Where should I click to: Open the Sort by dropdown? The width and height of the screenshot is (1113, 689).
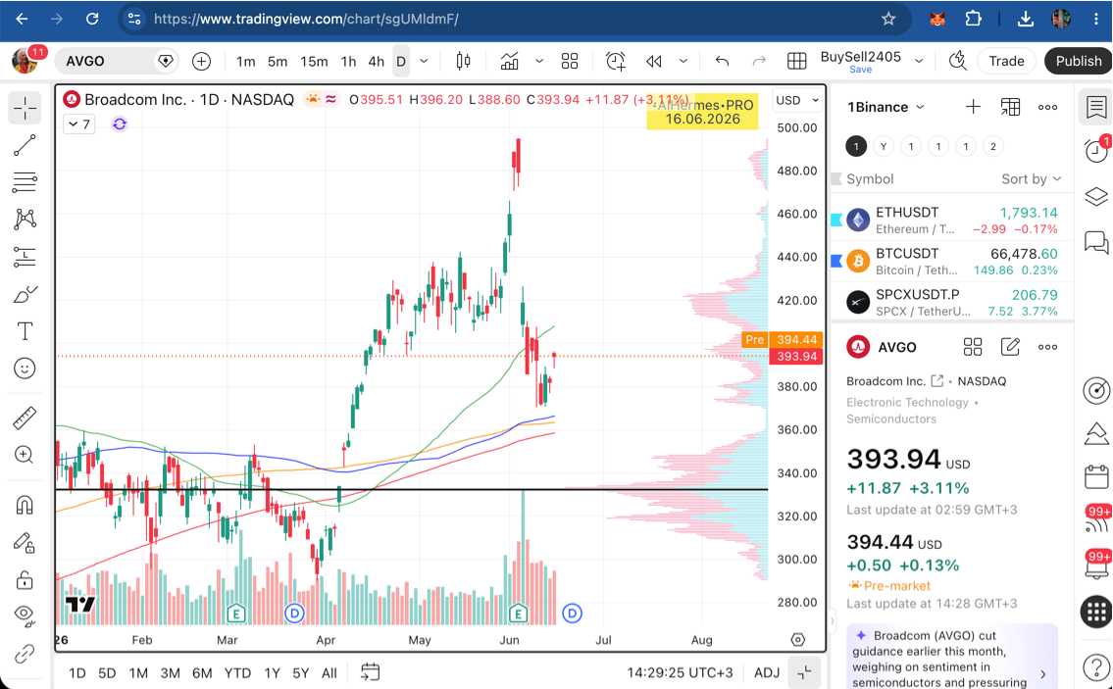click(x=1032, y=178)
